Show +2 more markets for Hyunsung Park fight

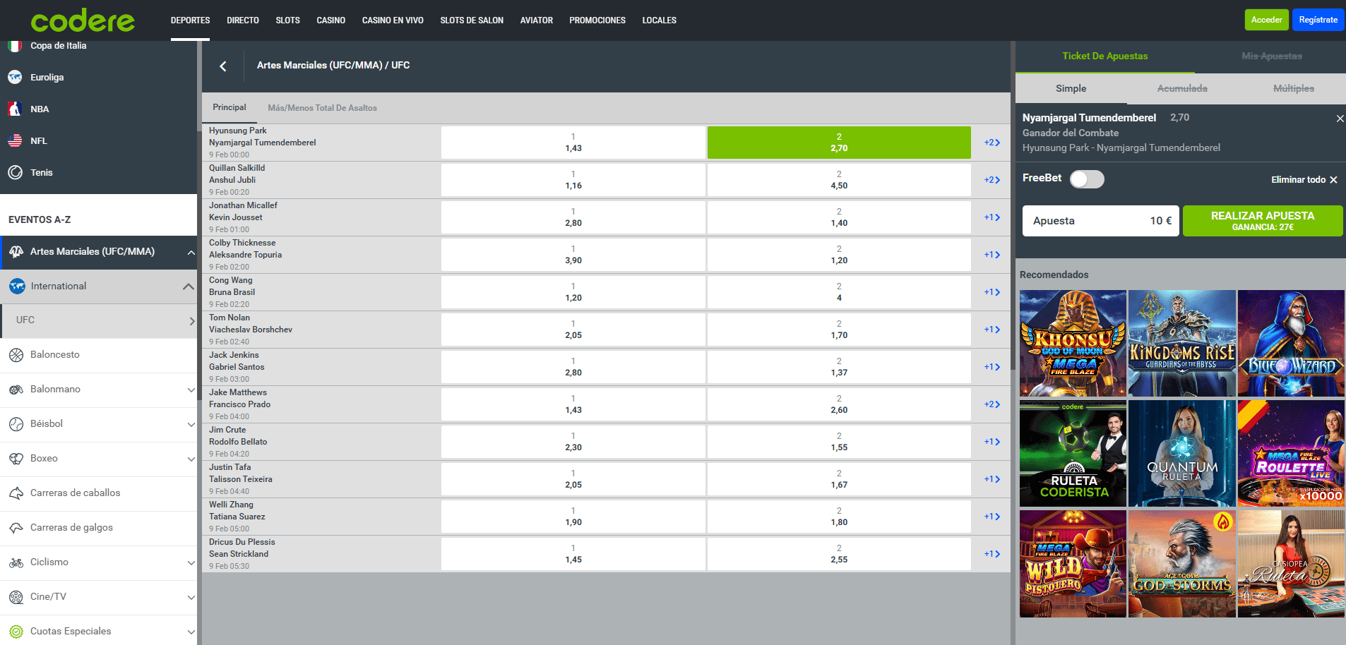click(x=991, y=143)
